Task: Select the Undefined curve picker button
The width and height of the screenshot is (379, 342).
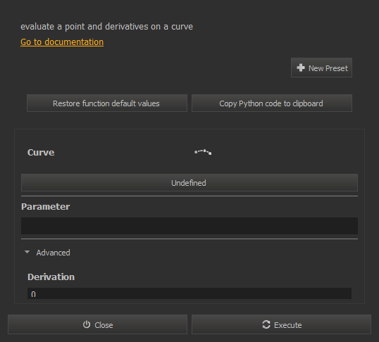Action: click(x=189, y=182)
